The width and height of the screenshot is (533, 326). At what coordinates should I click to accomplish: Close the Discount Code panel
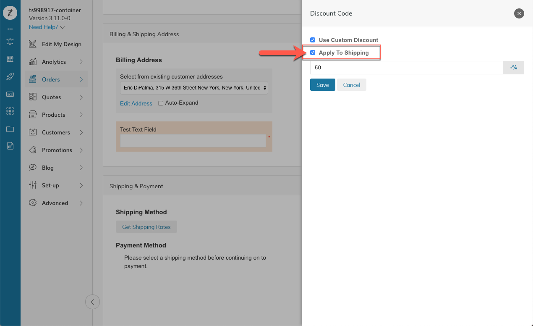519,13
